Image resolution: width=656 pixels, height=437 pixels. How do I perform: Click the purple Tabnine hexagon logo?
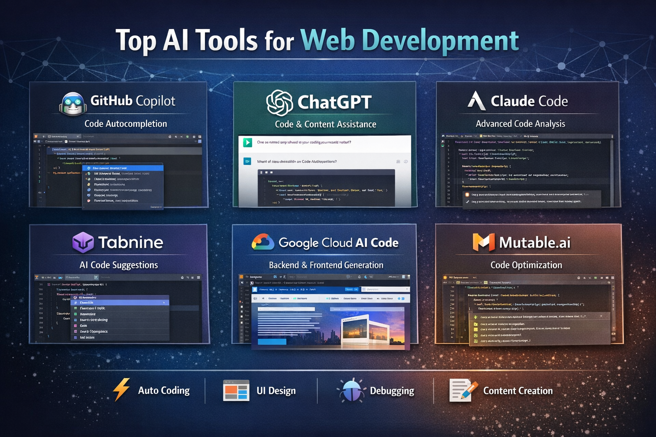(x=83, y=243)
